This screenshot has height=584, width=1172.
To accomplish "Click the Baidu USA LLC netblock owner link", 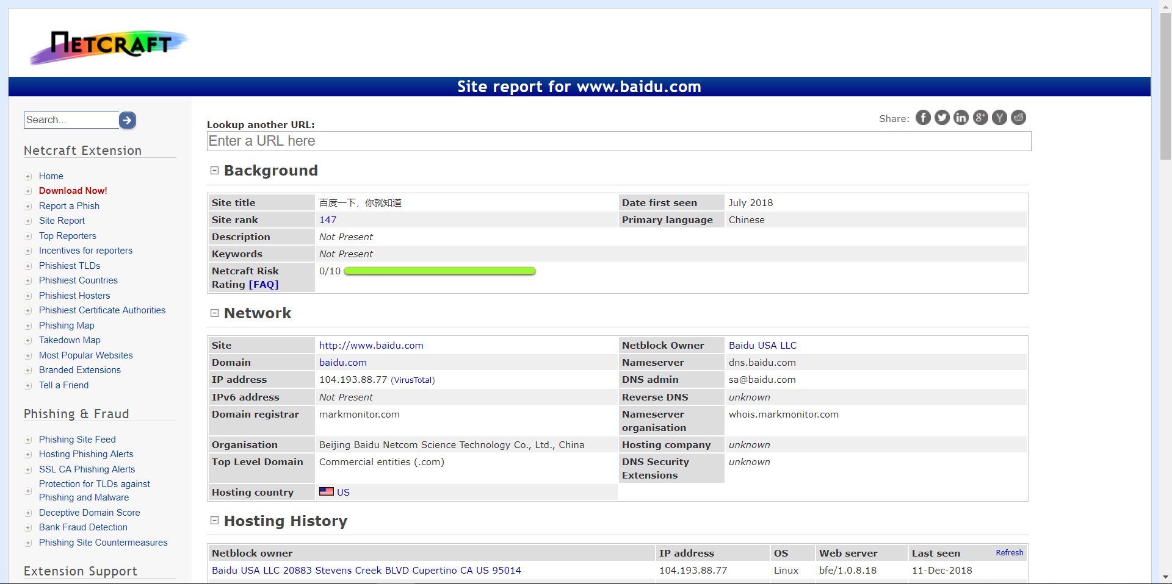I will pos(762,346).
